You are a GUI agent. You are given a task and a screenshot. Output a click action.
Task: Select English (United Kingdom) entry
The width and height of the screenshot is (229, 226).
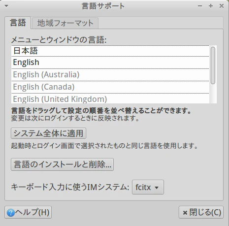[x=110, y=98]
